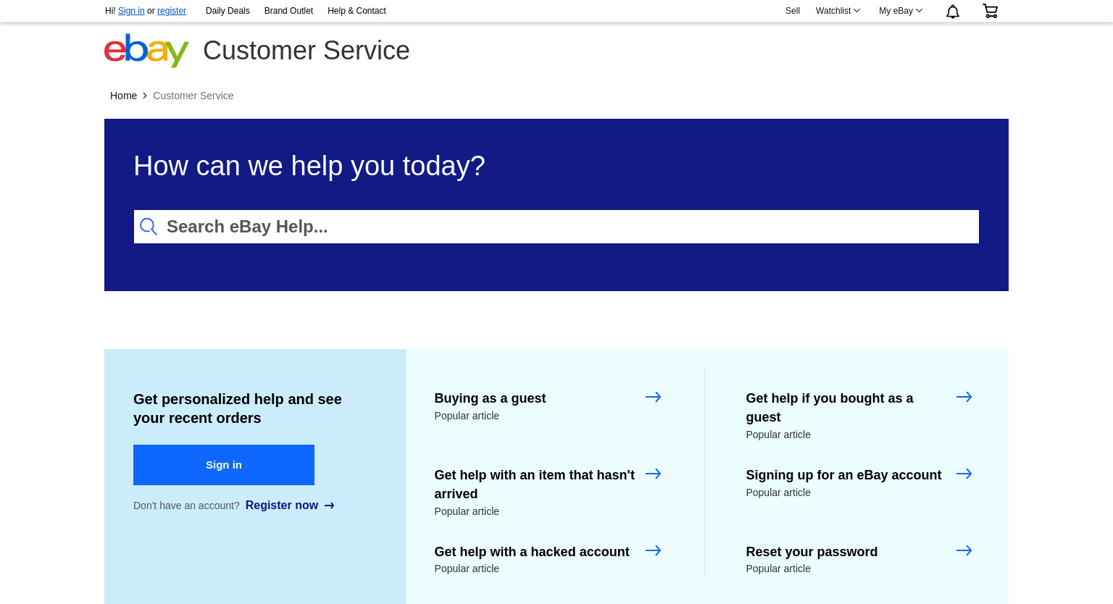The width and height of the screenshot is (1113, 604).
Task: Click arrow beside item that hasn't arrived
Action: 653,474
